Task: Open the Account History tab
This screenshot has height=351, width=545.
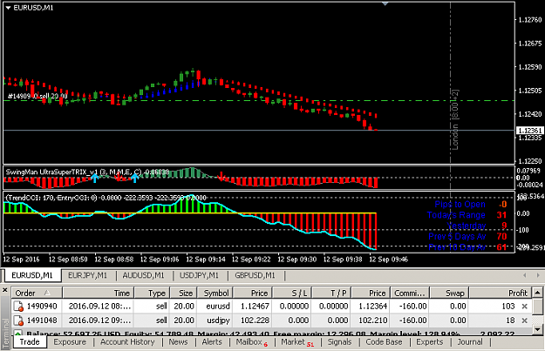Action: [127, 342]
